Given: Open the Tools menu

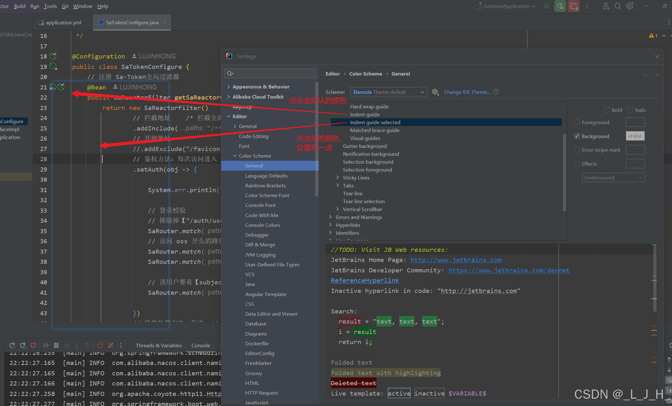Looking at the screenshot, I should click(x=50, y=6).
